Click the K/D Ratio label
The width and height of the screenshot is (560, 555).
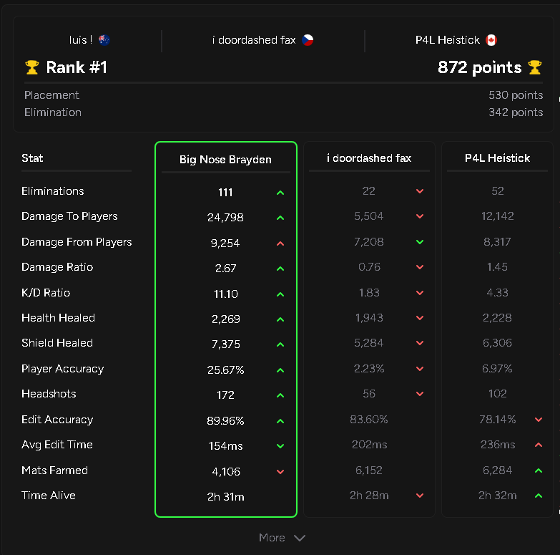coord(46,293)
